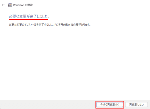Click the PC restart required message text
This screenshot has height=109, width=150.
pyautogui.click(x=50, y=25)
